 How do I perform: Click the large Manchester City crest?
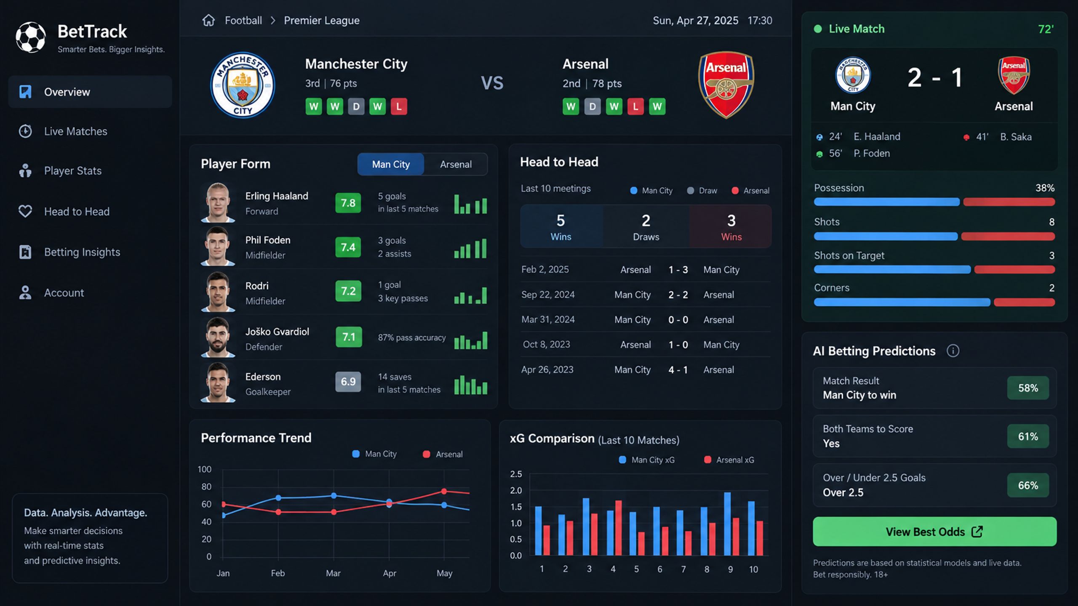(243, 85)
